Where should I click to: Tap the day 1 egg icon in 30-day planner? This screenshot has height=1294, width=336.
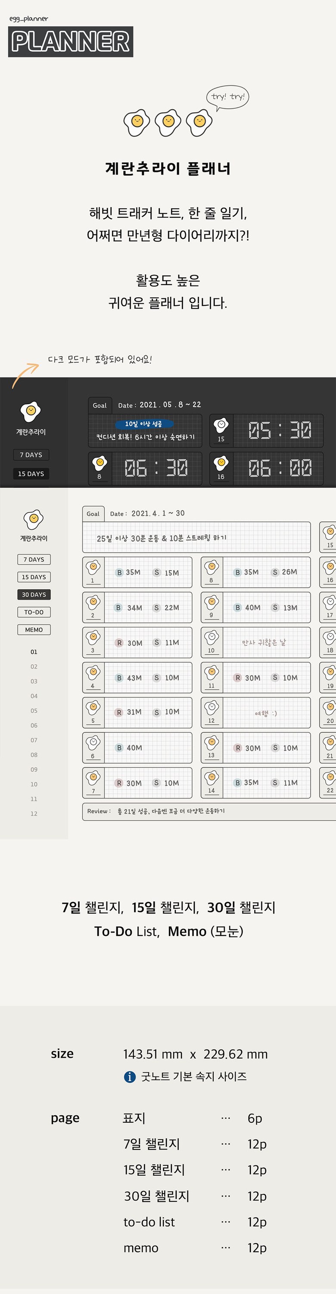click(x=93, y=568)
